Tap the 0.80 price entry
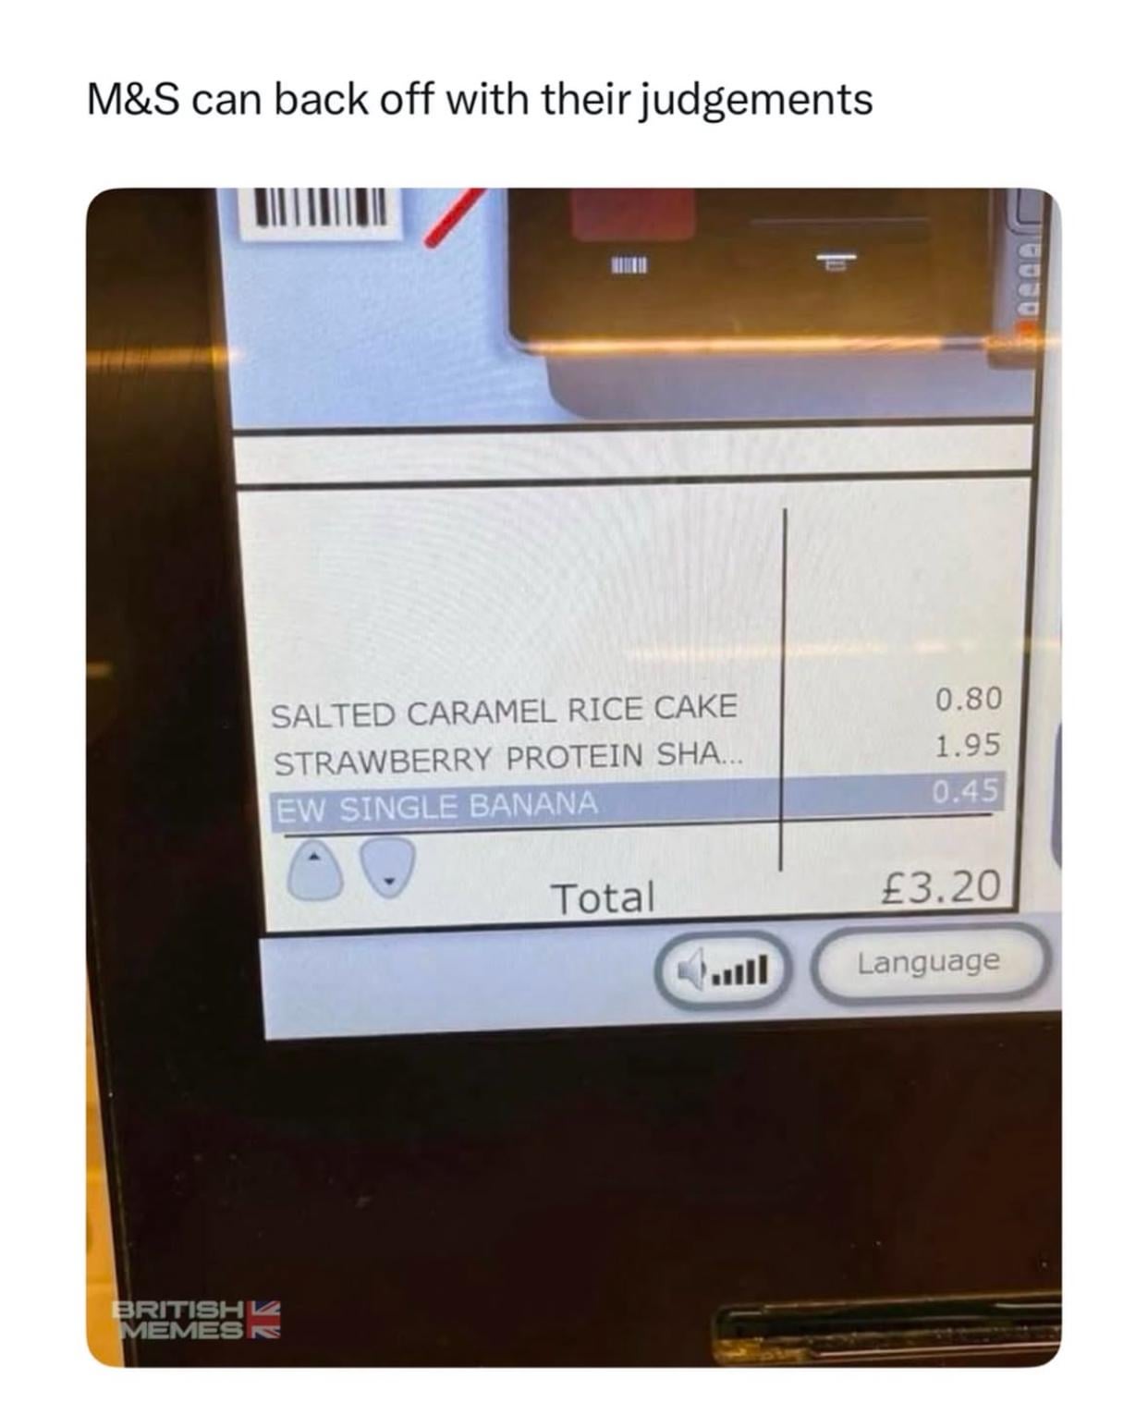Viewport: 1148px width, 1427px height. pos(968,698)
